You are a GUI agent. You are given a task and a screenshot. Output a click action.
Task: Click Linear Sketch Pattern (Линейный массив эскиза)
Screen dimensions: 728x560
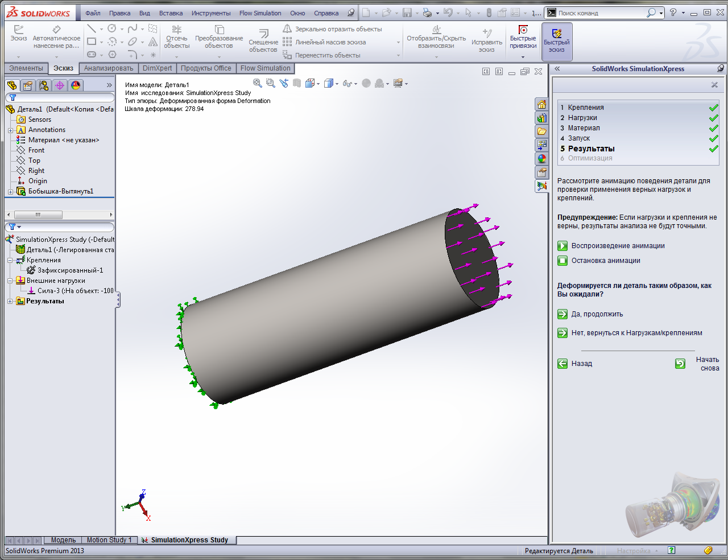(x=324, y=42)
